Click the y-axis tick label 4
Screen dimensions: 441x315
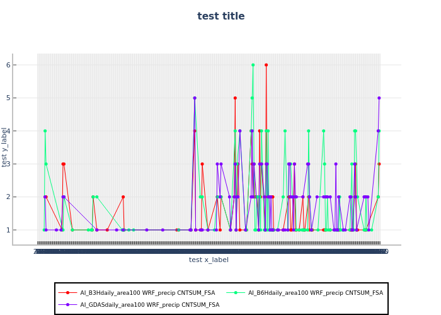click(8, 131)
